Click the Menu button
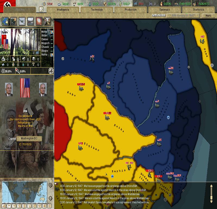 pos(208,16)
